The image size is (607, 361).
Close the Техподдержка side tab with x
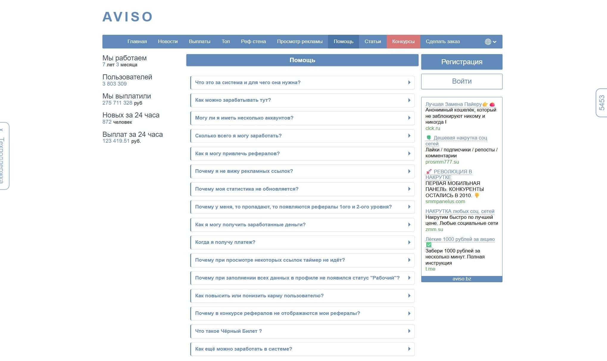coord(2,130)
